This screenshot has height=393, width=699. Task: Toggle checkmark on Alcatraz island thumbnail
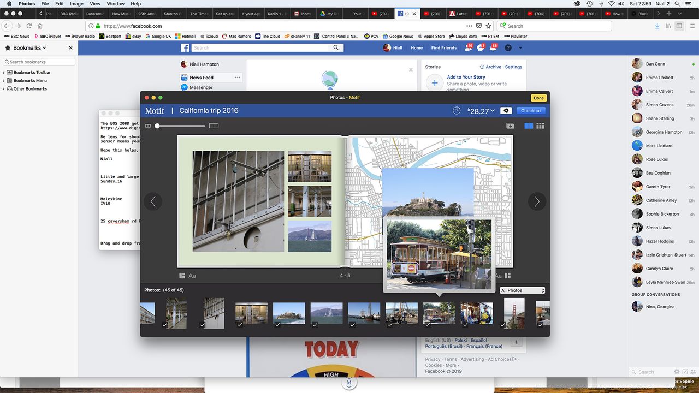point(277,325)
